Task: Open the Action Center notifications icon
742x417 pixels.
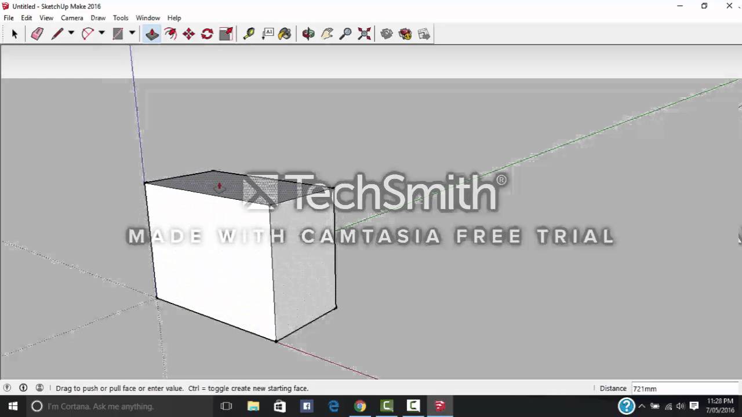Action: [x=694, y=406]
